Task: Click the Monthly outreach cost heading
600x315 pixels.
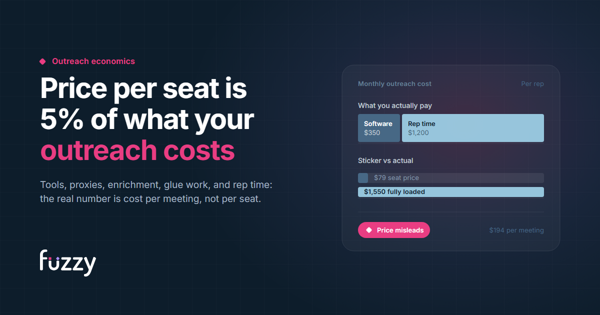Action: coord(394,84)
